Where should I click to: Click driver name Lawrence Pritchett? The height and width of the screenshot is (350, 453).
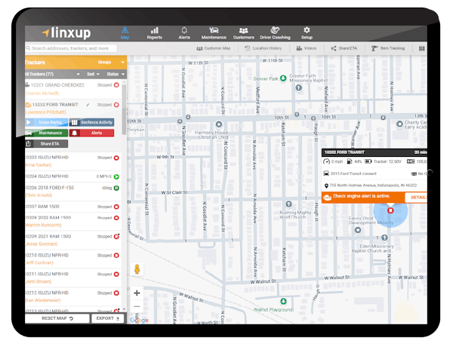(45, 112)
